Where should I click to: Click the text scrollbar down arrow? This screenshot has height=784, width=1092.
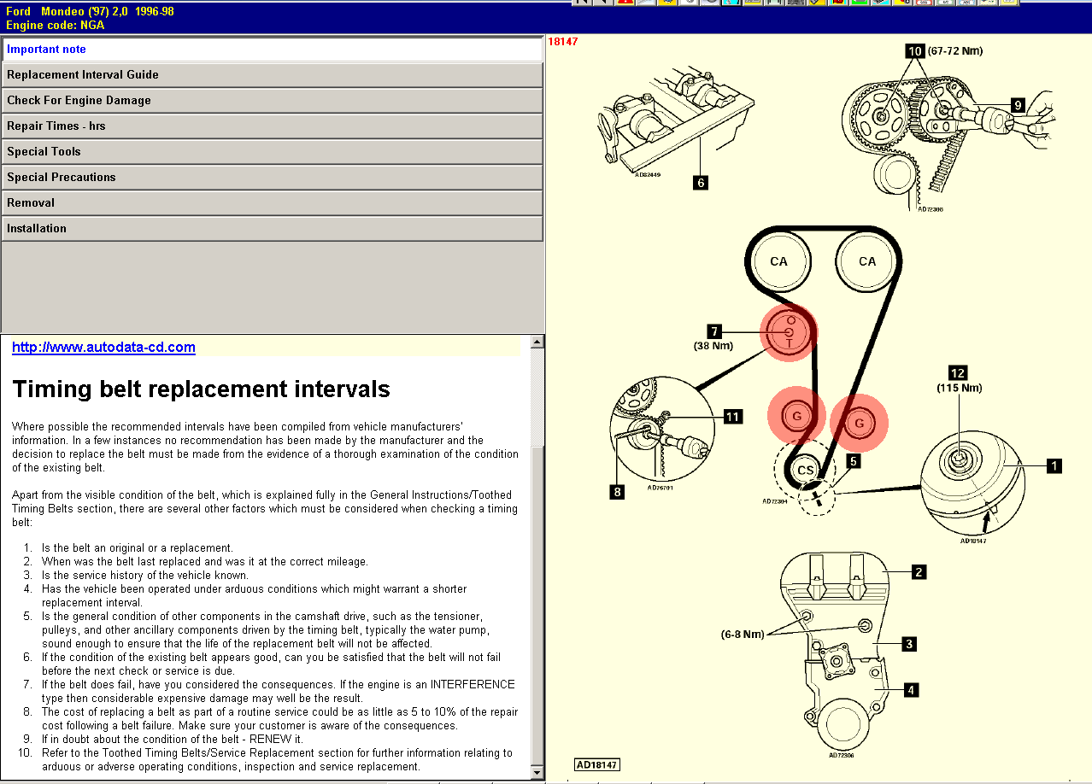537,773
